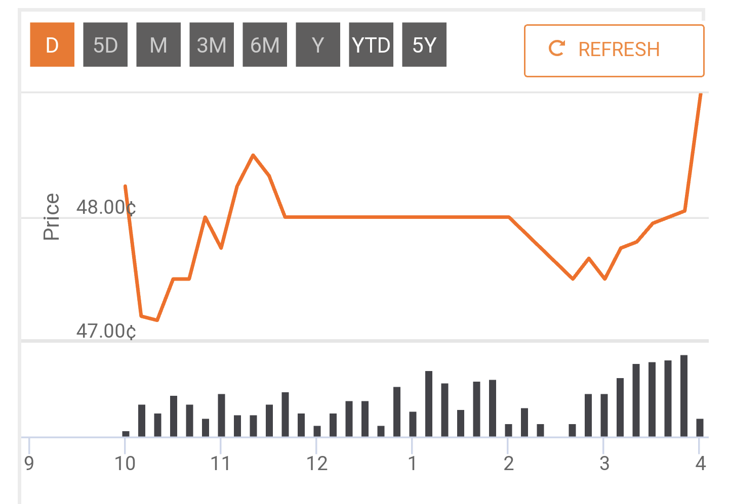Click the REFRESH button
729x504 pixels.
[x=614, y=51]
